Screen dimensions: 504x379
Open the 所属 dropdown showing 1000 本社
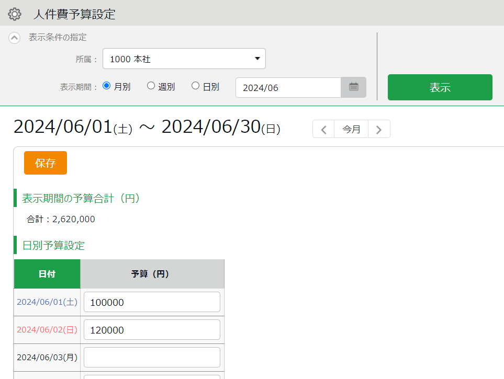click(184, 59)
